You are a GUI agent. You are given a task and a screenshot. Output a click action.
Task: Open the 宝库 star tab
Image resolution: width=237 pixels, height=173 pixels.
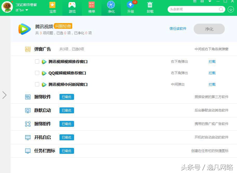52,8
